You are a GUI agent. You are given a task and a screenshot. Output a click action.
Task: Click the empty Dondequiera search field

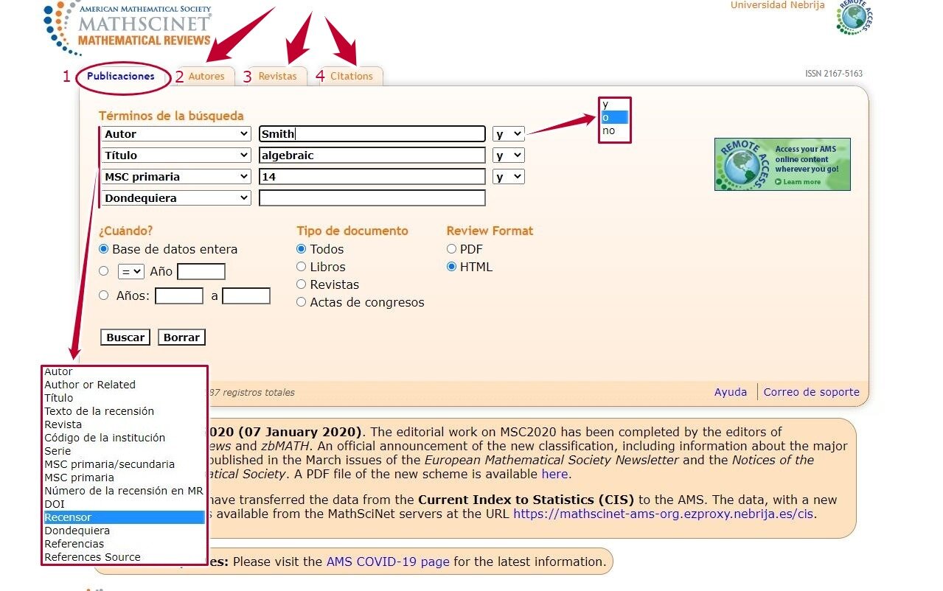[x=372, y=198]
